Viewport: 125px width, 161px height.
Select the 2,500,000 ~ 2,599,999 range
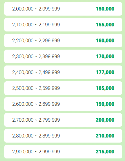(36, 88)
